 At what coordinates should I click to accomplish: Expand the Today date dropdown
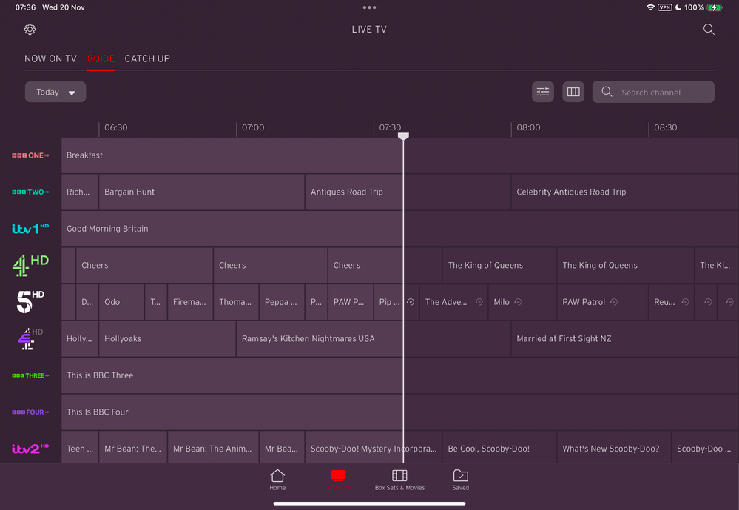click(x=55, y=92)
